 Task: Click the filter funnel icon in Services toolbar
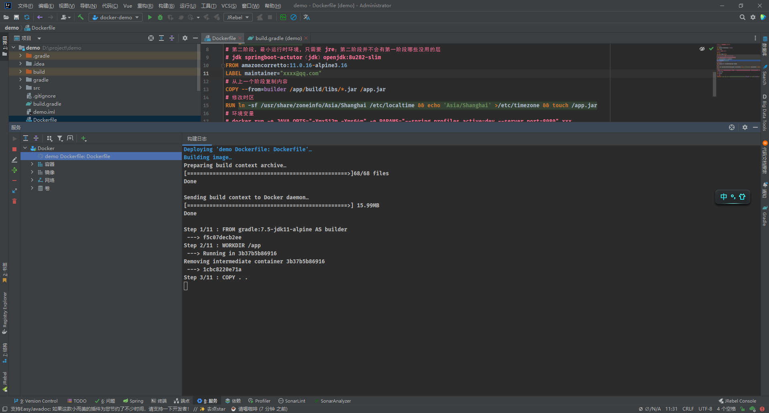coord(60,138)
